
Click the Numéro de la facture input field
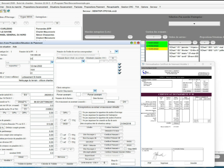(x=85, y=98)
